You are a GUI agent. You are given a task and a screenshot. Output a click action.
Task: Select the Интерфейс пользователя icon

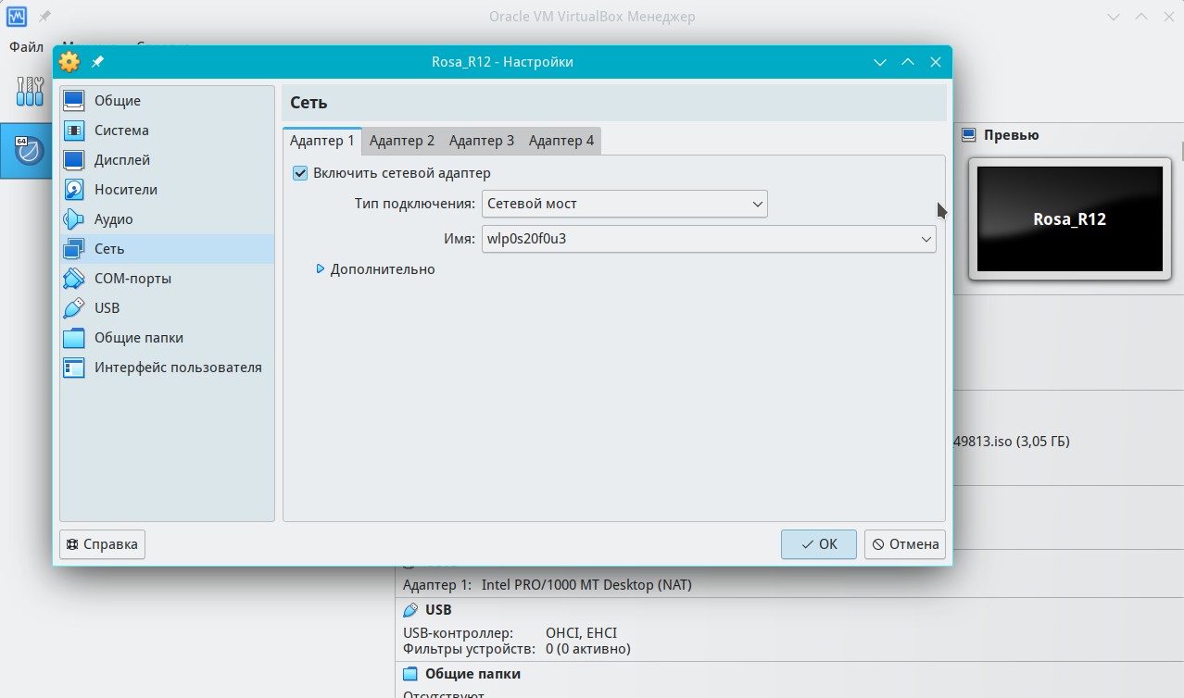click(74, 368)
